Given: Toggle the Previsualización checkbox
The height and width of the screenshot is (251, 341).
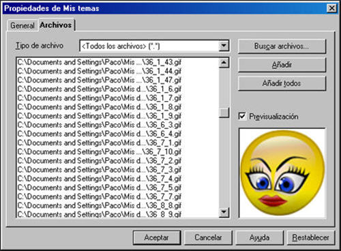Looking at the screenshot, I should [242, 116].
